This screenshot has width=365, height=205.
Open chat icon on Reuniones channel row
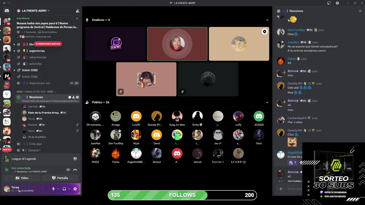click(70, 97)
